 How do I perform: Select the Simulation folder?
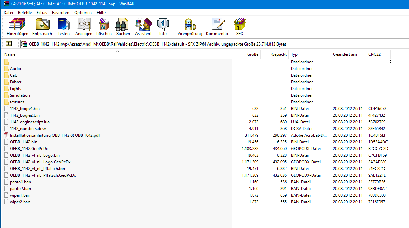(x=20, y=95)
